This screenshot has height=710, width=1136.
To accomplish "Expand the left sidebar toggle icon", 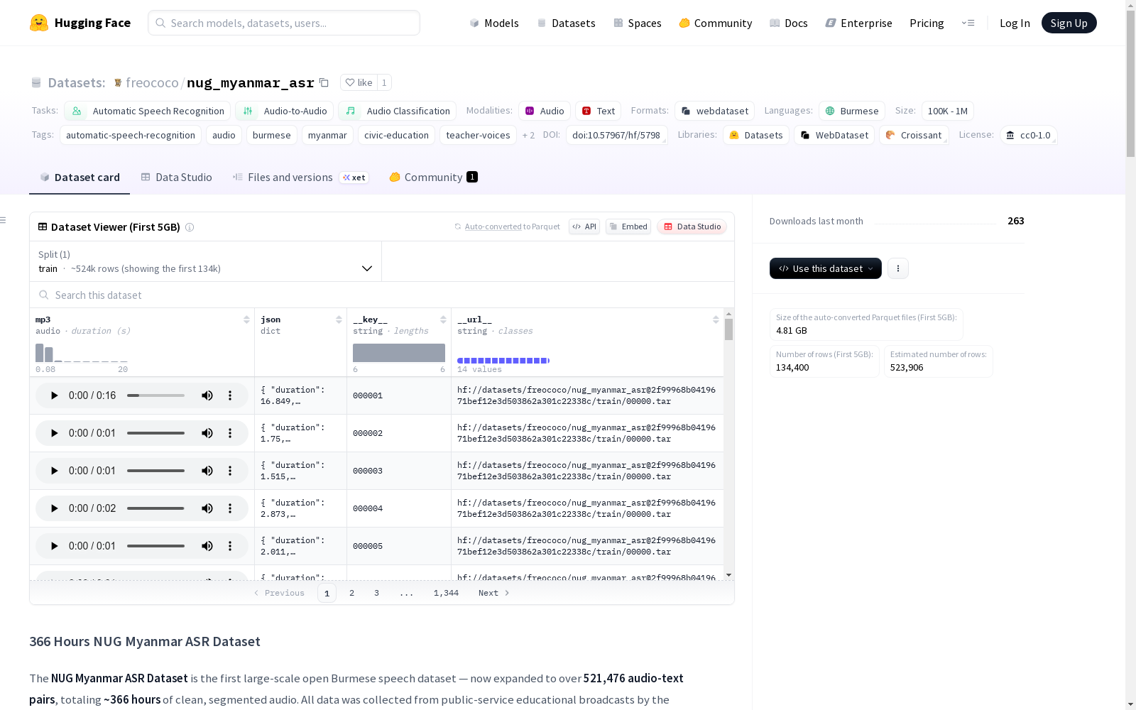I will click(x=3, y=220).
